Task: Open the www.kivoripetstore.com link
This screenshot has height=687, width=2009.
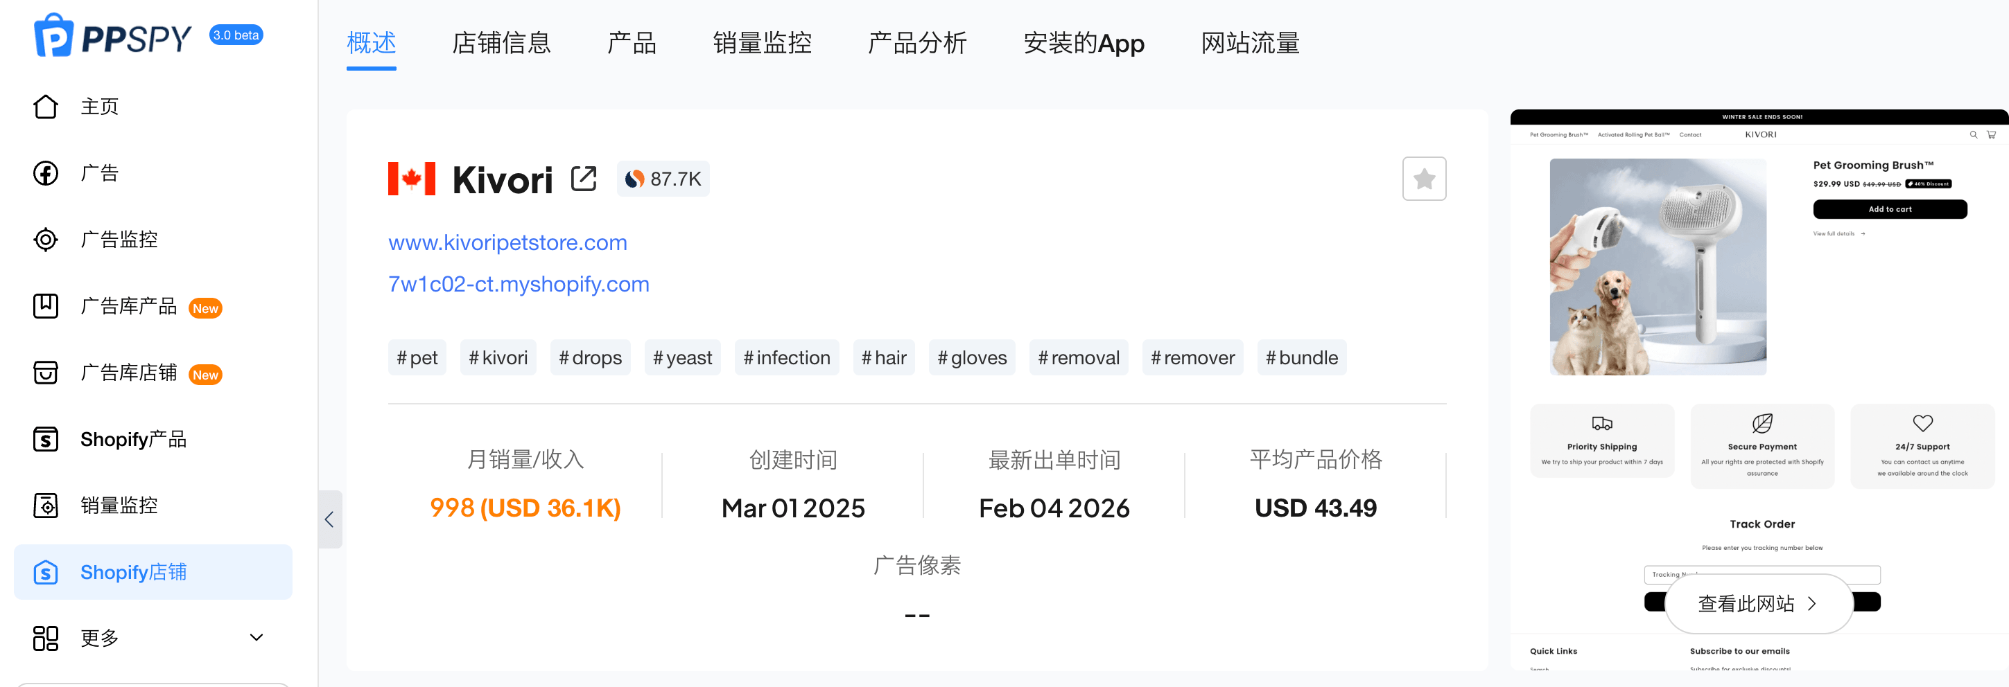Action: (x=507, y=243)
